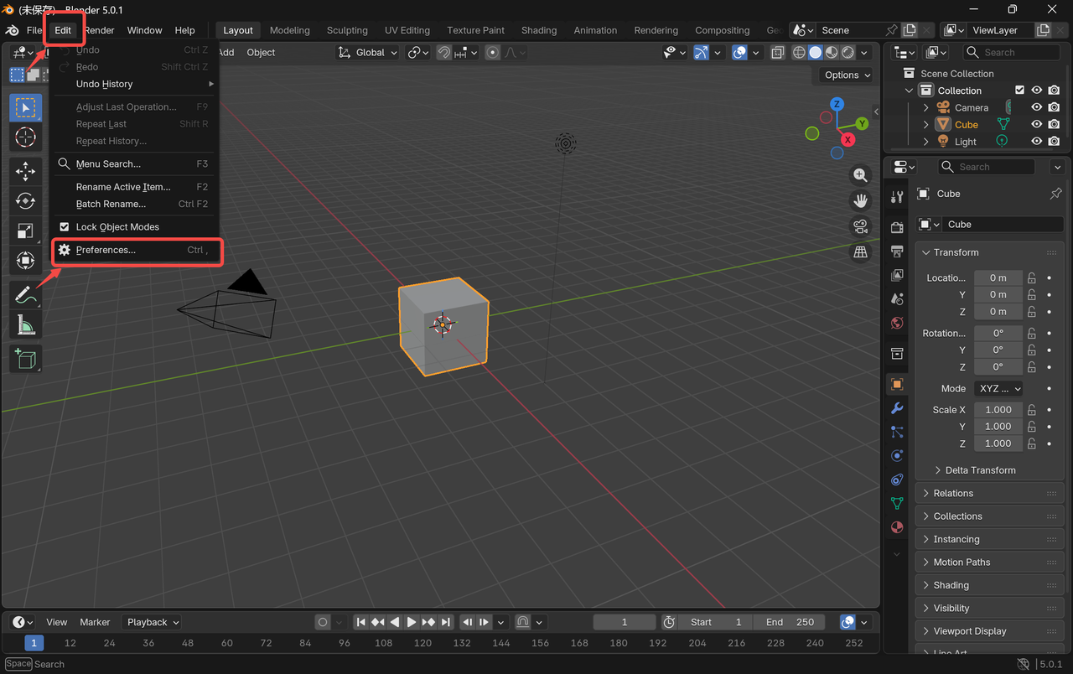Image resolution: width=1073 pixels, height=674 pixels.
Task: Activate the Annotate pencil tool
Action: pos(25,295)
